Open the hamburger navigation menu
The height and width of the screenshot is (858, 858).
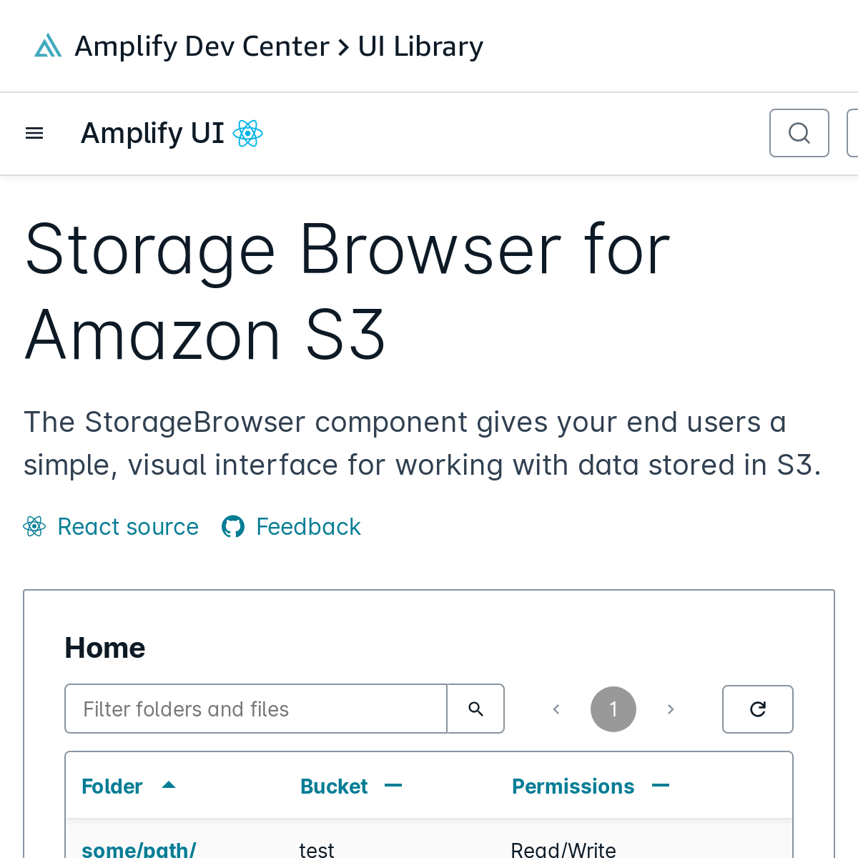point(34,133)
